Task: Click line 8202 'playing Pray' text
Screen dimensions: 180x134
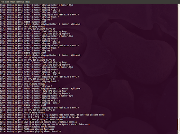Action: click(60, 91)
